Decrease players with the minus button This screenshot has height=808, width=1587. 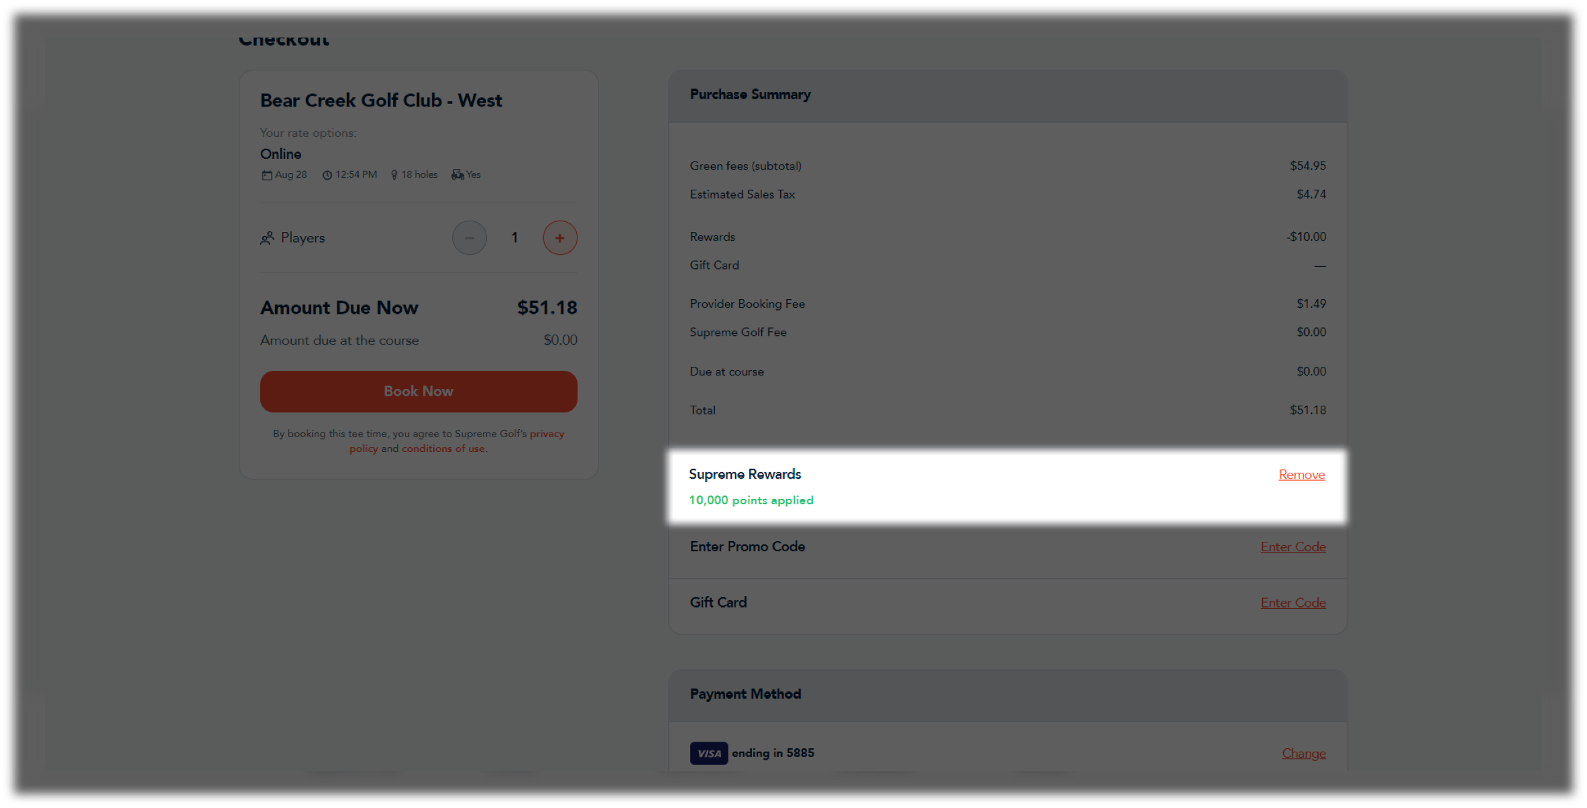(x=469, y=238)
